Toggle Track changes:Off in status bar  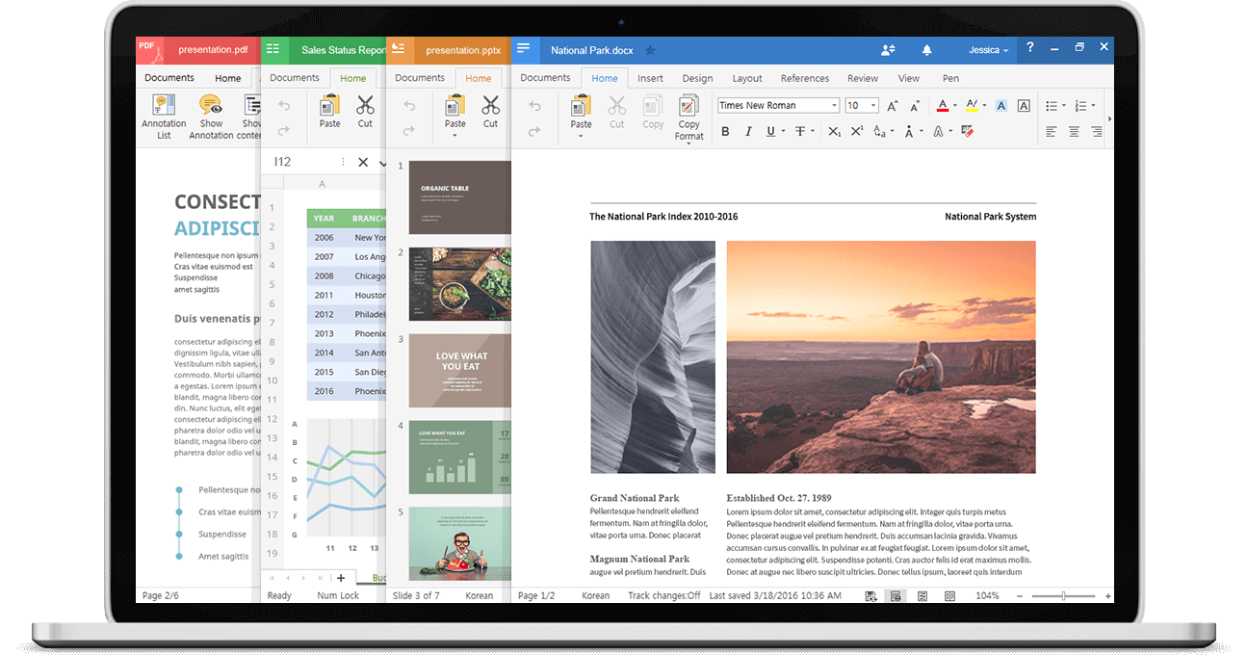coord(663,596)
